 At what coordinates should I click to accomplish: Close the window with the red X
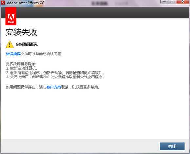(182, 2)
